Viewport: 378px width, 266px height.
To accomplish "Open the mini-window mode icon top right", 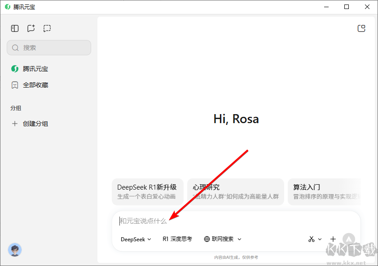I will click(x=361, y=28).
